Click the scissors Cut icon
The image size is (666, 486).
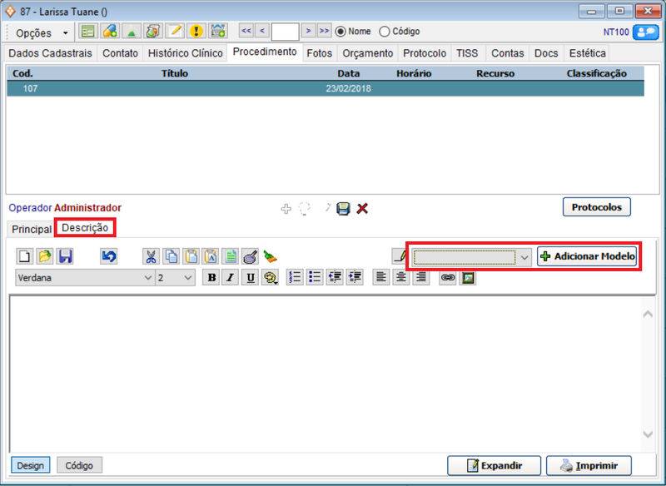[151, 256]
